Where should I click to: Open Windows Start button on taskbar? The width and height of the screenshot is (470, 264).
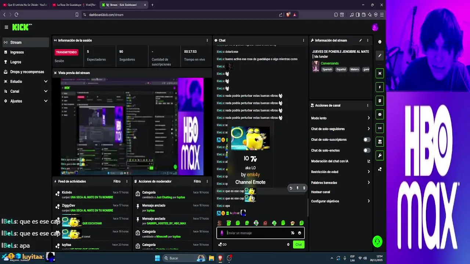[157, 258]
